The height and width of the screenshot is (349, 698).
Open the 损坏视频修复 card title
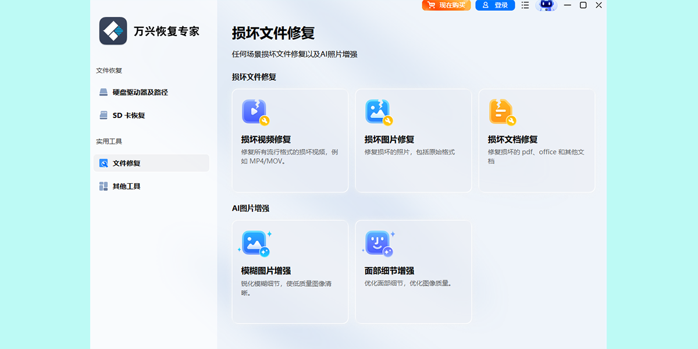[266, 140]
